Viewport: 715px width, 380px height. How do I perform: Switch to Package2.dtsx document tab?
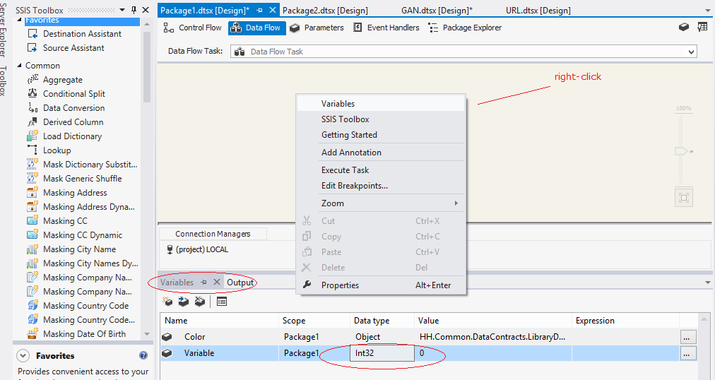coord(325,10)
